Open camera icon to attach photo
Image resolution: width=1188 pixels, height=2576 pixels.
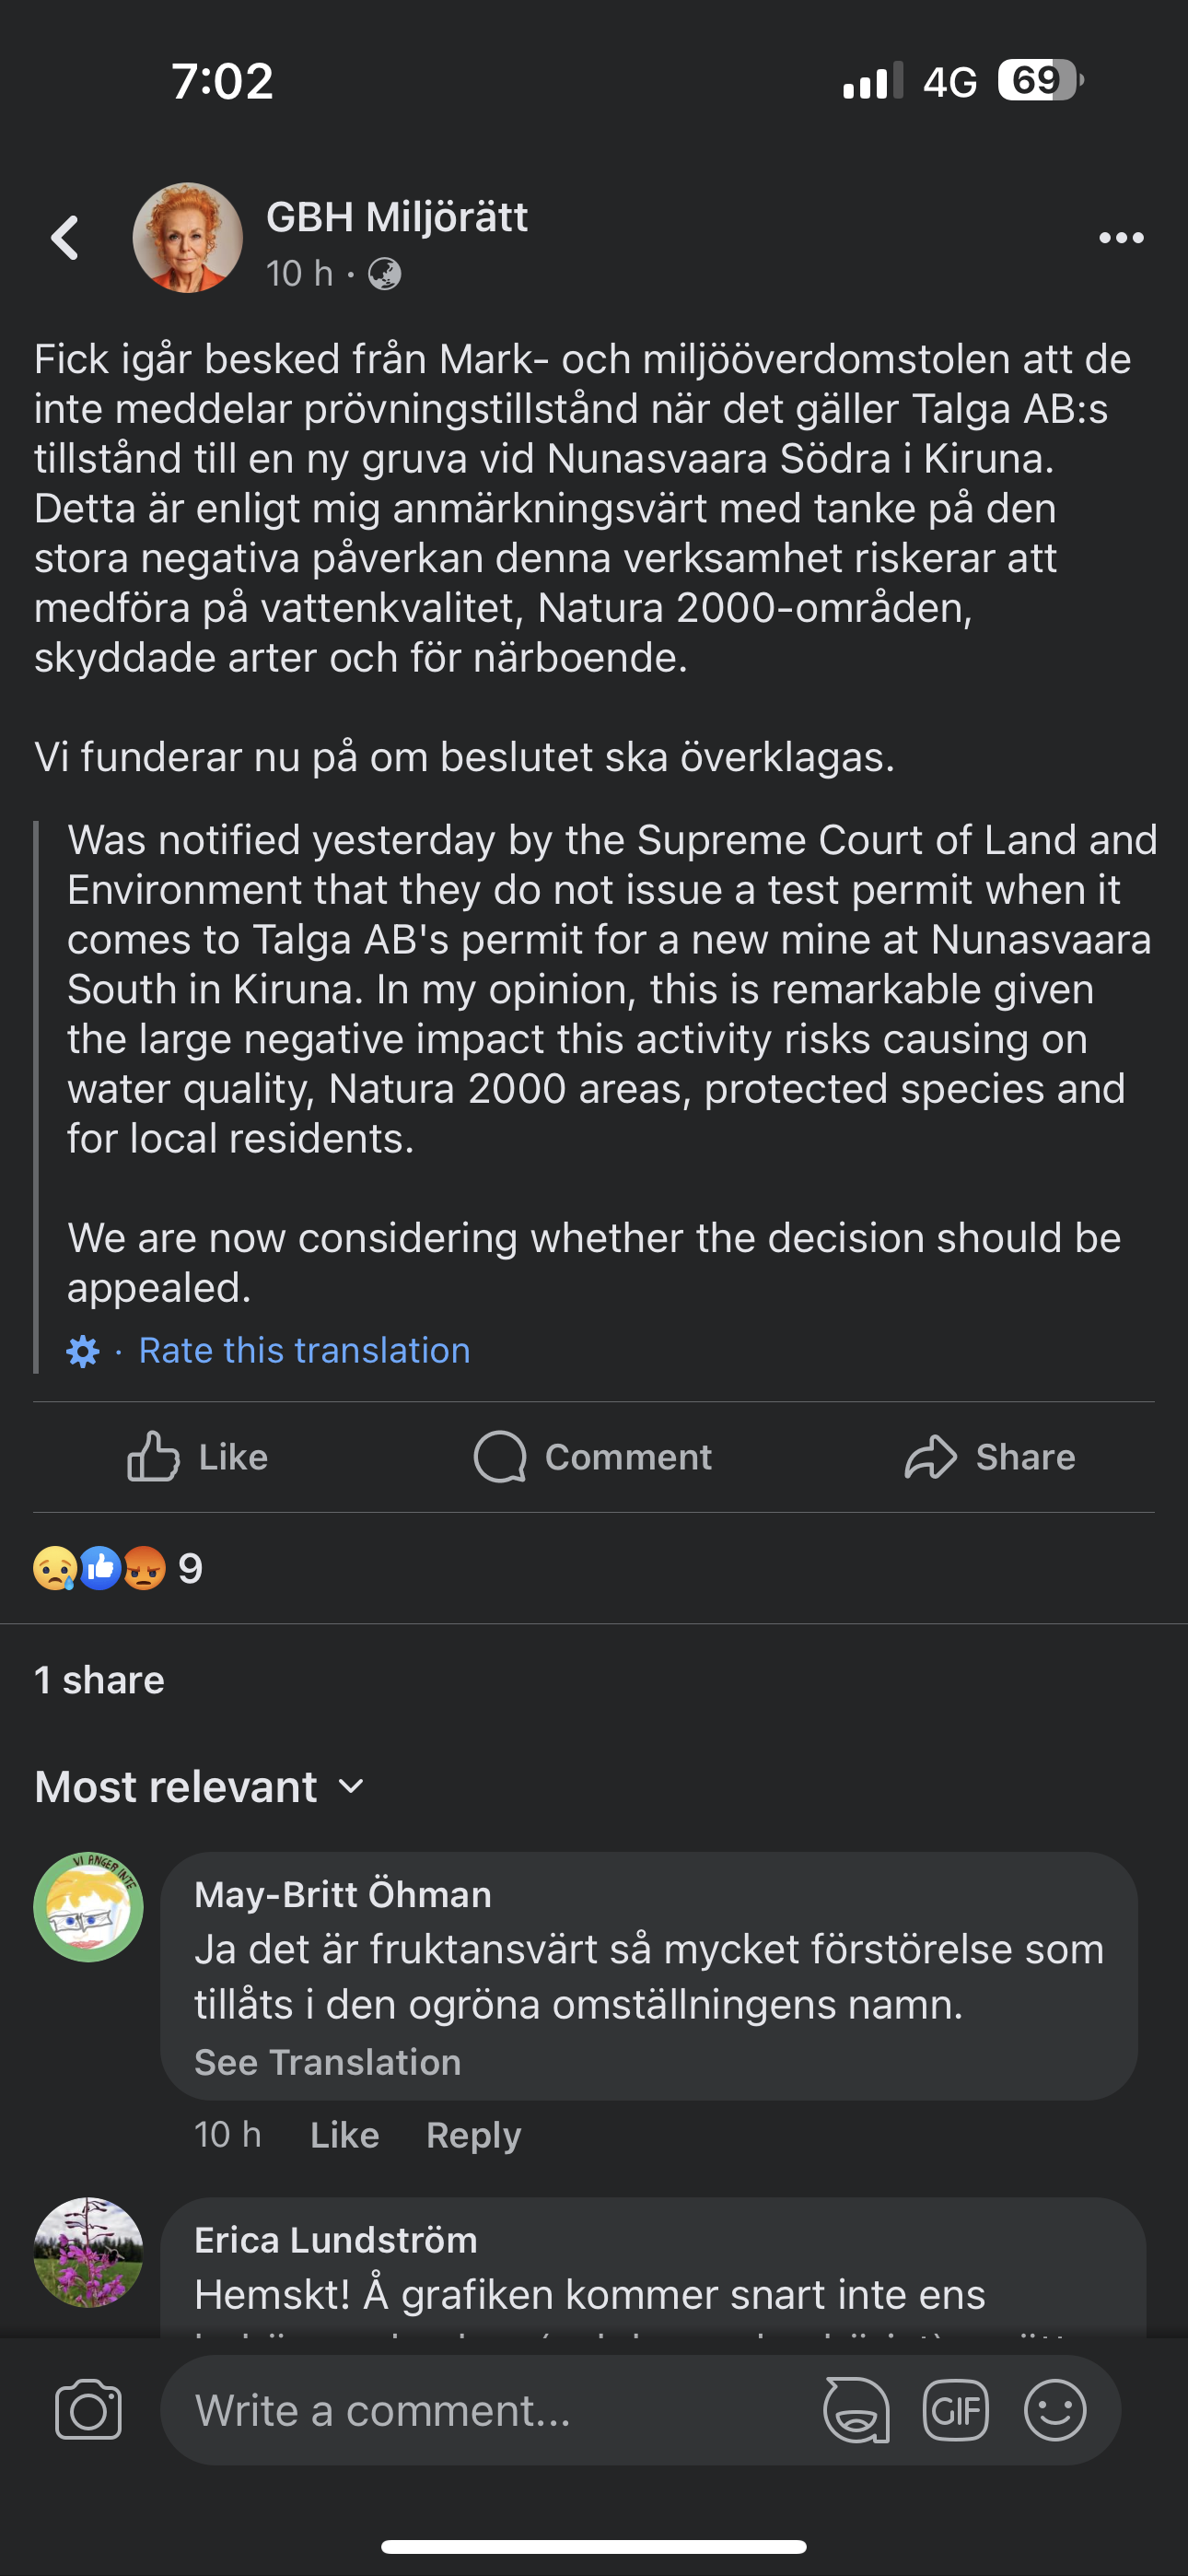[88, 2410]
